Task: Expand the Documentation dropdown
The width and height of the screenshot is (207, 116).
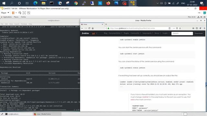Action: (115, 33)
